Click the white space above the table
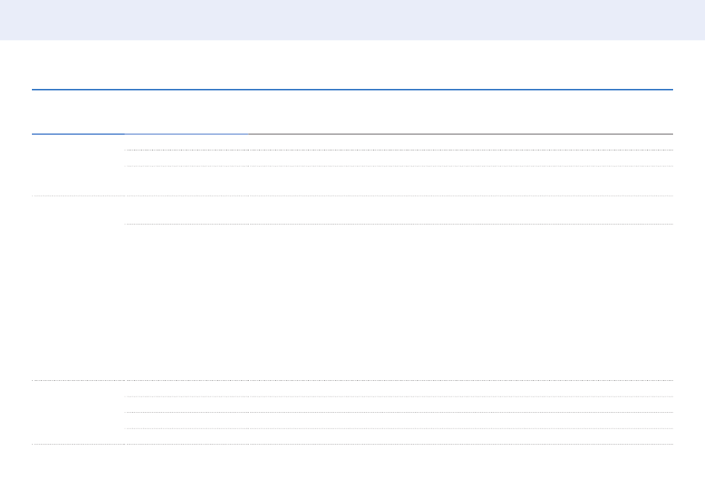 352,65
